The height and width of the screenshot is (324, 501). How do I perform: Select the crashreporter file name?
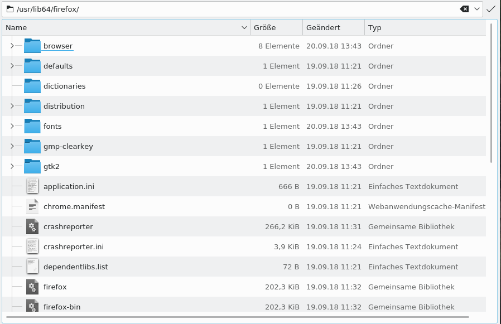(x=68, y=226)
